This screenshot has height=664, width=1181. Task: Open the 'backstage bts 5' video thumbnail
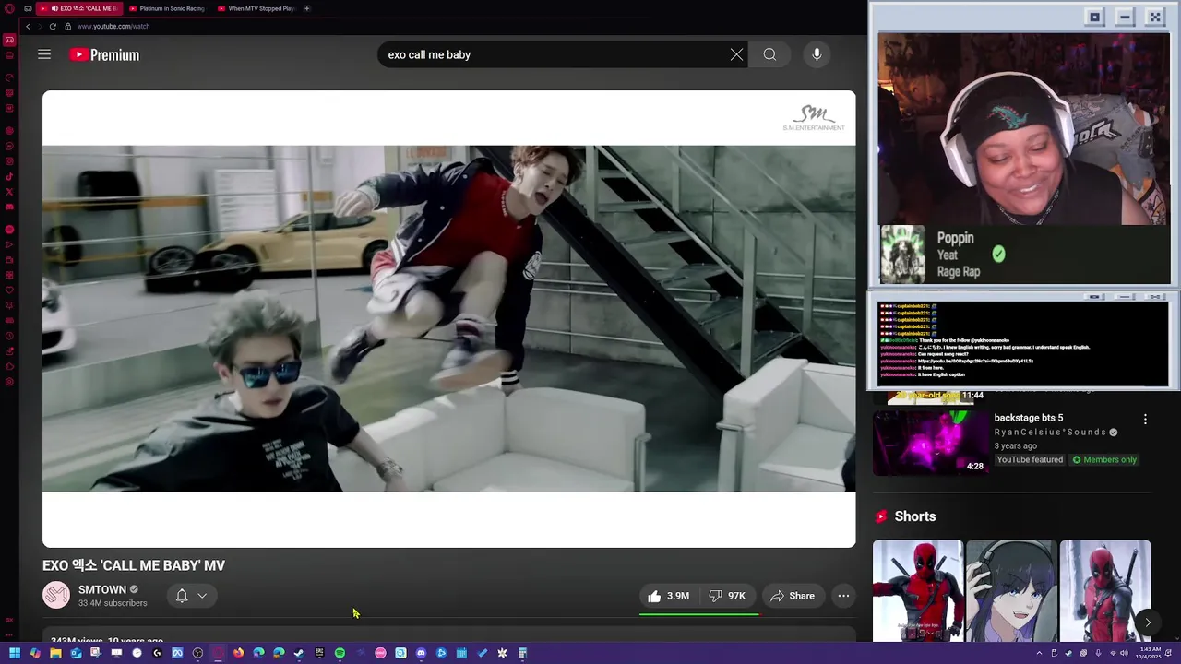point(930,443)
